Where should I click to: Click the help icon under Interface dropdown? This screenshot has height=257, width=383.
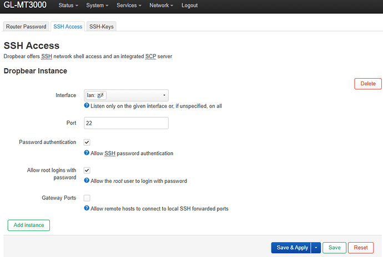87,106
